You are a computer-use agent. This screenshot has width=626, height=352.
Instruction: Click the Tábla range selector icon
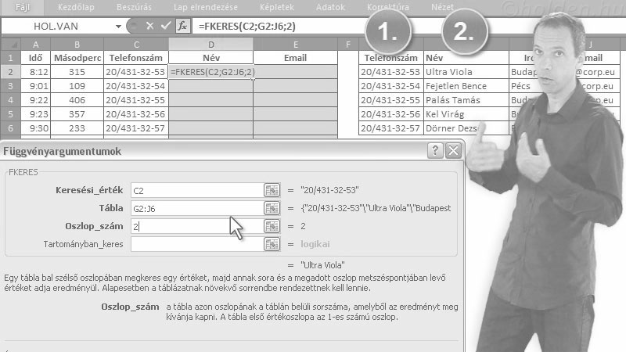point(272,208)
